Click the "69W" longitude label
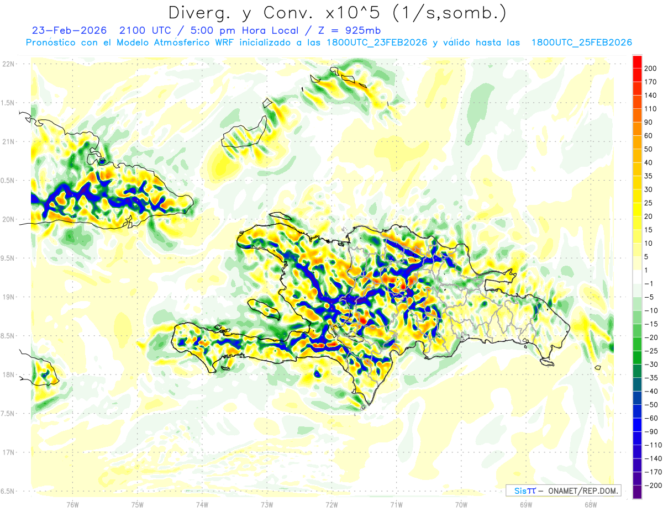The width and height of the screenshot is (663, 512). [525, 504]
